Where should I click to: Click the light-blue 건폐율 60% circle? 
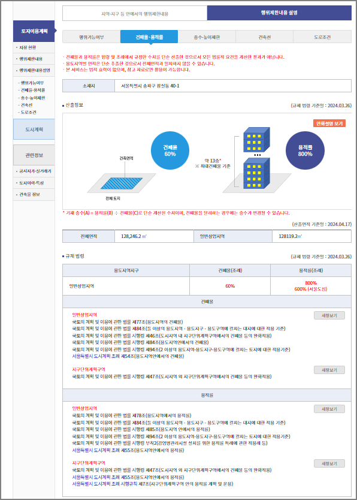170,150
